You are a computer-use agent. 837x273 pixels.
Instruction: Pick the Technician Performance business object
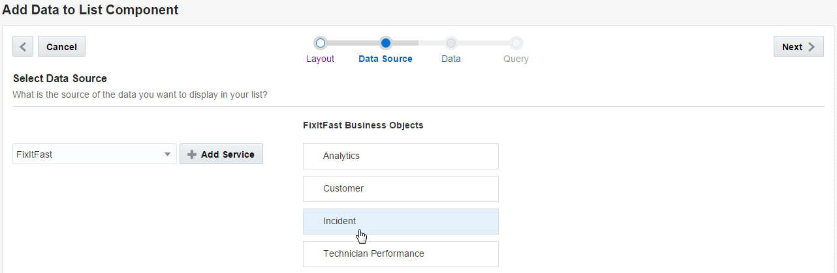[x=400, y=254]
